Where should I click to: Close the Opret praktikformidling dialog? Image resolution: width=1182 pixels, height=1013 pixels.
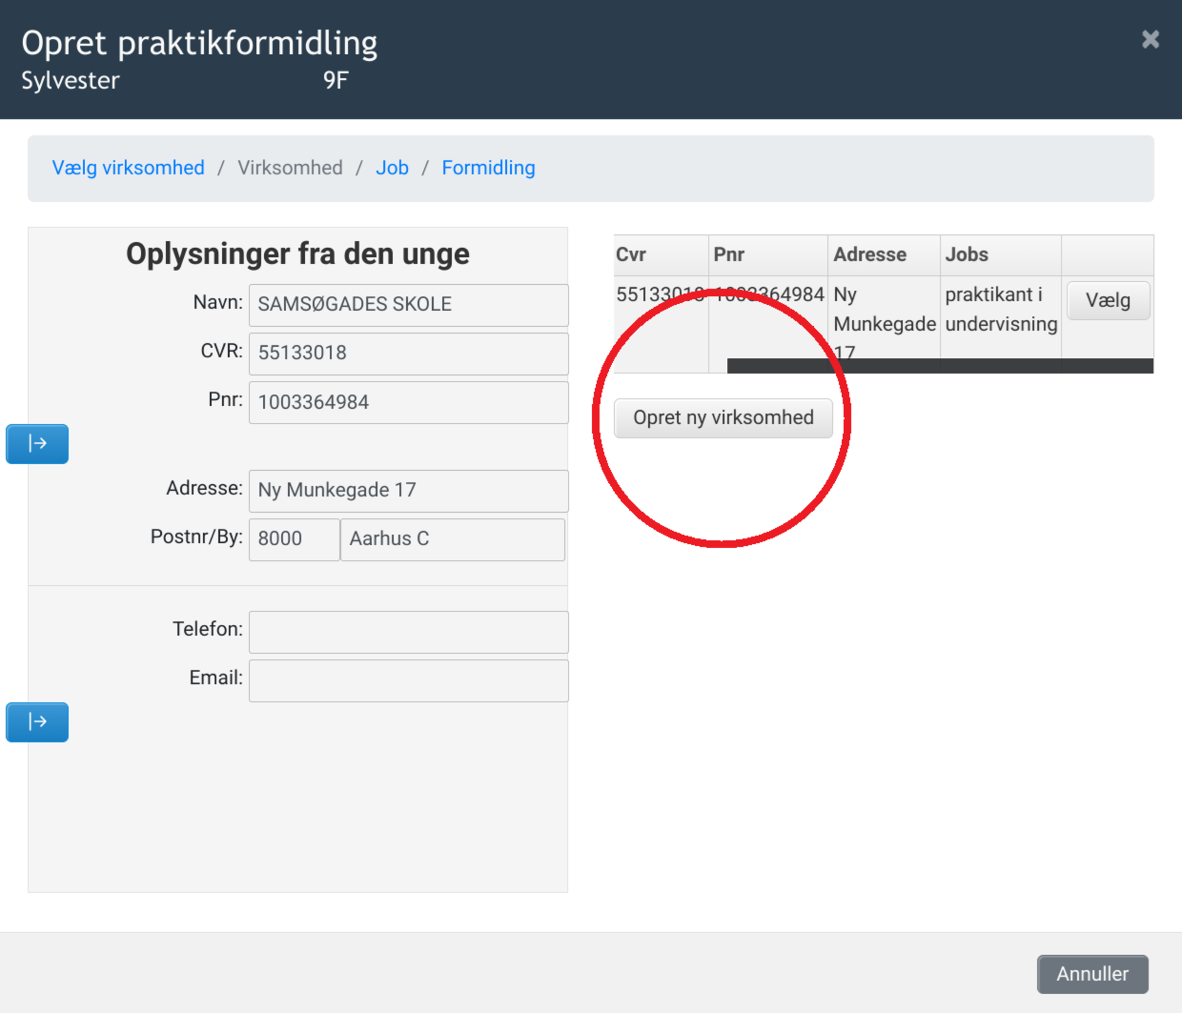(x=1149, y=40)
